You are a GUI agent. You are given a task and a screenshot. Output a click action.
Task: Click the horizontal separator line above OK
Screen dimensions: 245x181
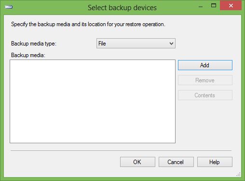click(x=121, y=151)
